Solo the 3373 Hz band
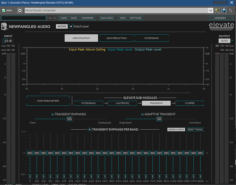This screenshot has width=236, height=185. click(119, 176)
